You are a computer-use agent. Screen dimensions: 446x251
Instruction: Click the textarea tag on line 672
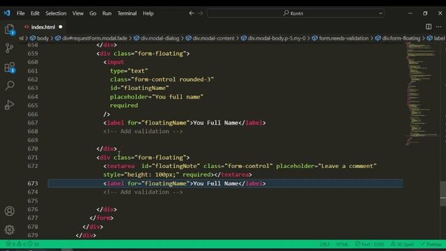(121, 166)
